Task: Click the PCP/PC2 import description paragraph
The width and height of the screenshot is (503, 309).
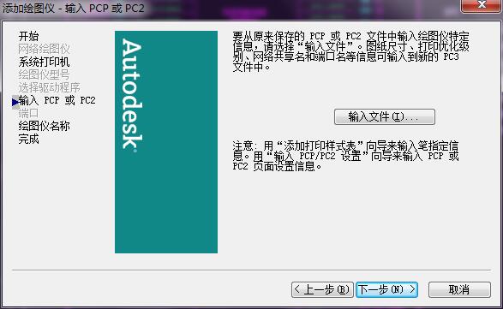Action: coord(350,51)
